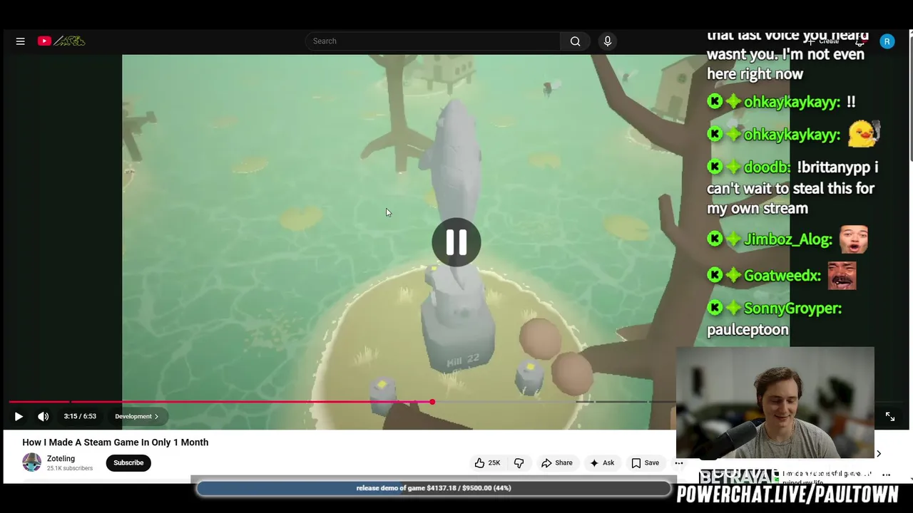The height and width of the screenshot is (513, 913).
Task: Like the video, 25K thumbs up
Action: 488,462
